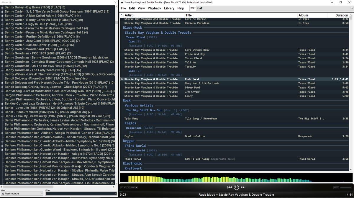Skip to the next track
Viewport: 354px width, 198px height.
[243, 187]
